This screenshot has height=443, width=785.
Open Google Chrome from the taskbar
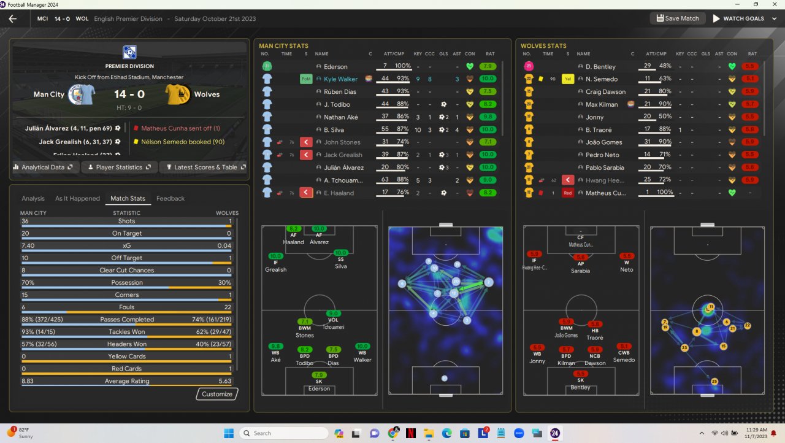coord(394,433)
